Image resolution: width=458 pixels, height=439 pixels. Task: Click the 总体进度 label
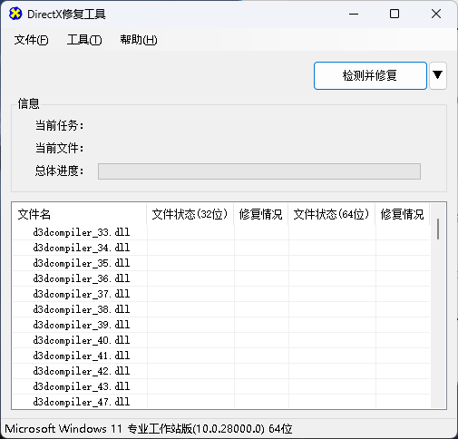(59, 171)
